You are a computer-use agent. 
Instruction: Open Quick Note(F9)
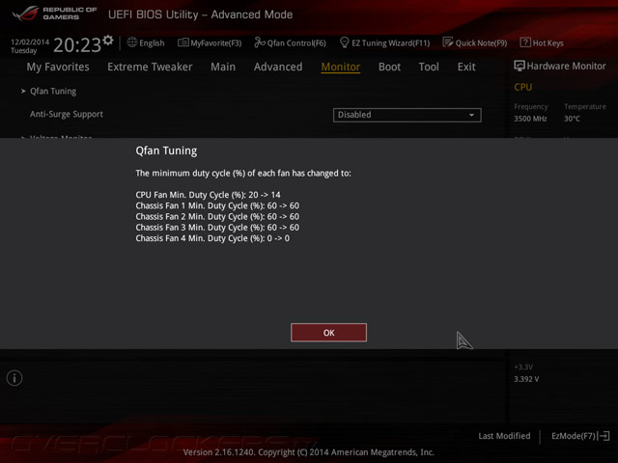tap(475, 42)
